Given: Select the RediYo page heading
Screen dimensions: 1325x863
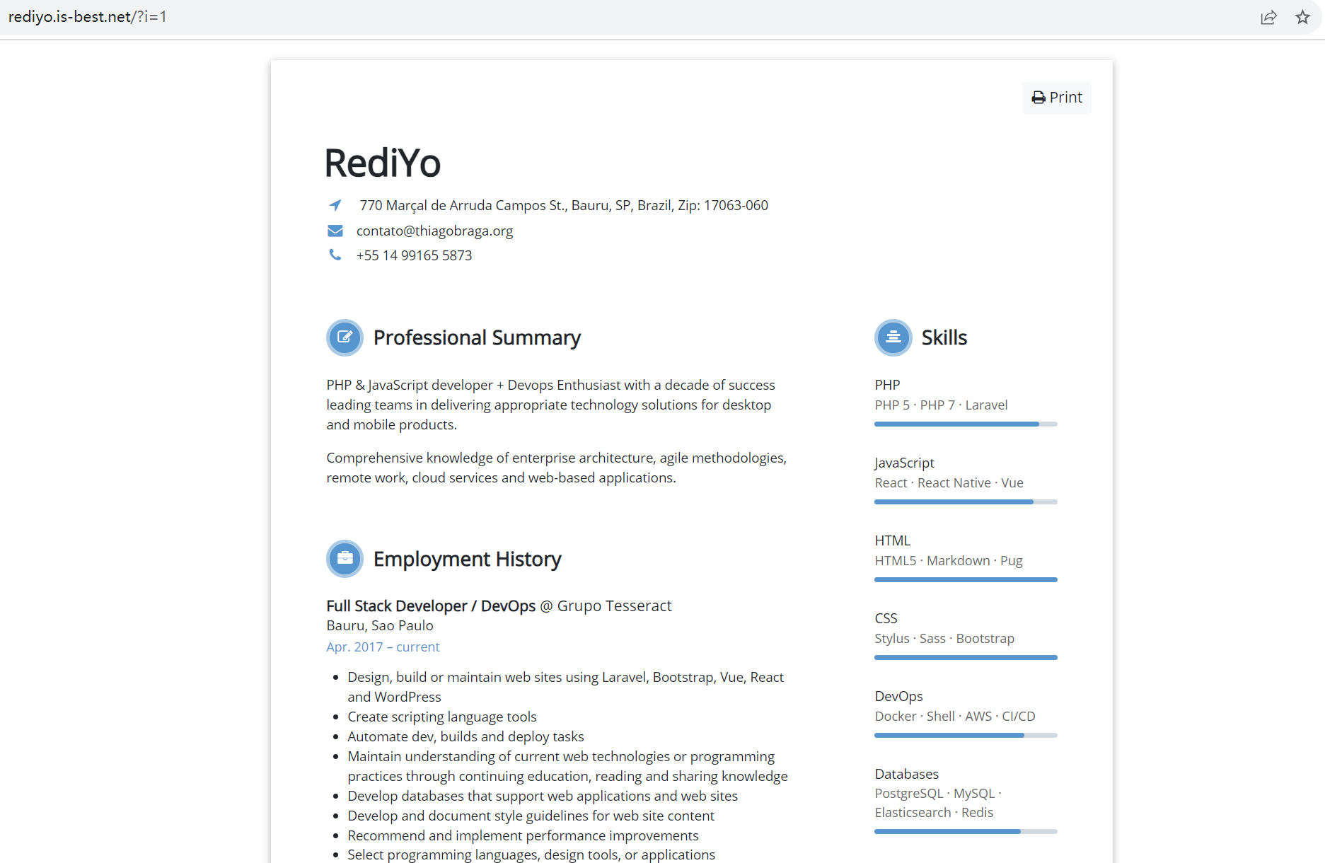Looking at the screenshot, I should (x=382, y=162).
